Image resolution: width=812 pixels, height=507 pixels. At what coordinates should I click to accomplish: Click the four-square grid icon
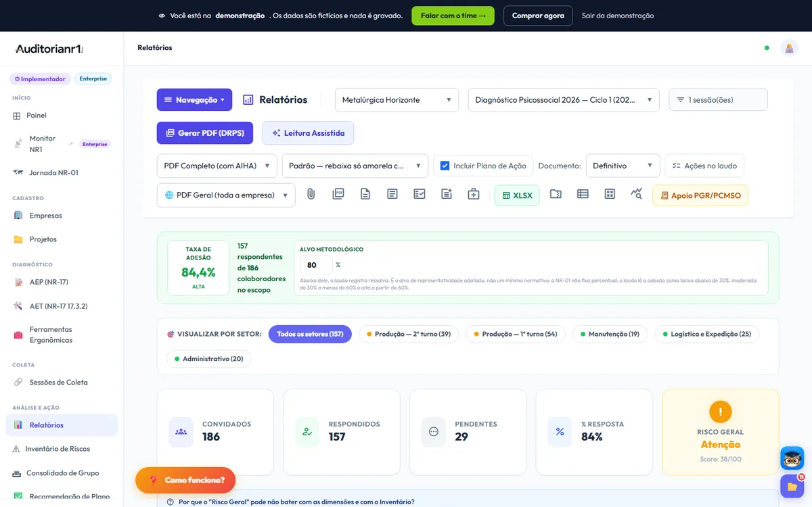(x=610, y=195)
